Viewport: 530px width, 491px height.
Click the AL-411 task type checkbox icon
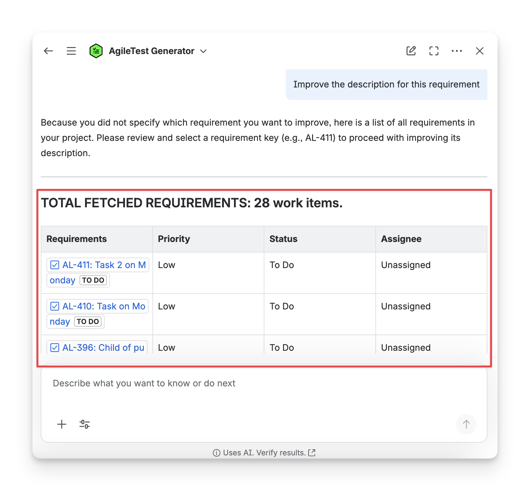click(x=55, y=265)
